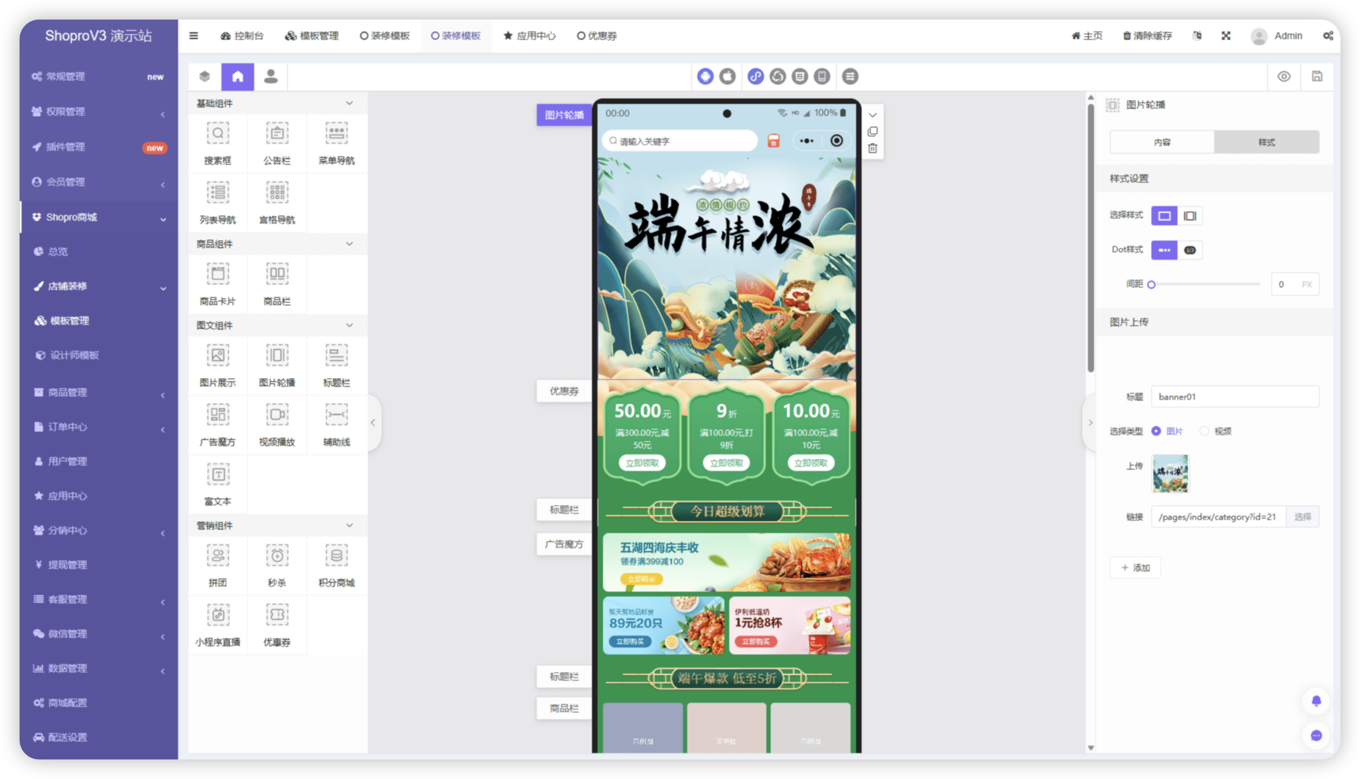Click the 广告魔方 component icon
The image size is (1360, 779).
(218, 415)
